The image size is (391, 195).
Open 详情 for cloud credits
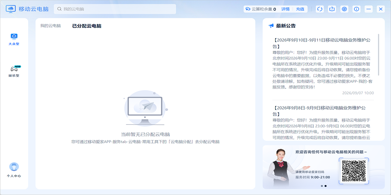tap(285, 9)
